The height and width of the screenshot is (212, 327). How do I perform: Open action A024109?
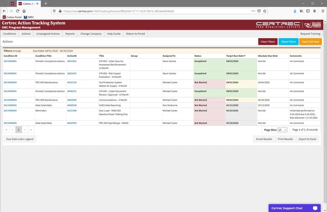(72, 123)
